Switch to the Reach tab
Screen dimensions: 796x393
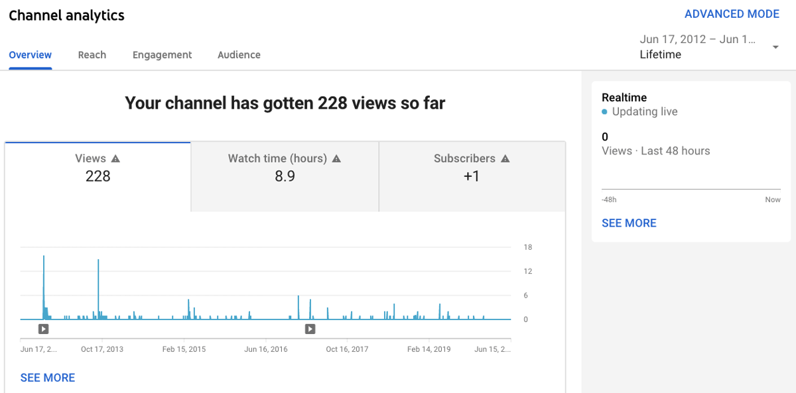point(92,55)
